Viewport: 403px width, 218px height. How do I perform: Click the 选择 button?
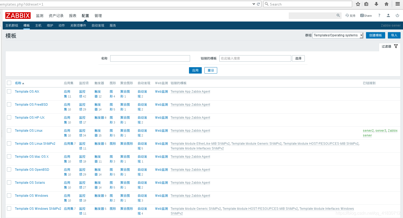pyautogui.click(x=298, y=58)
